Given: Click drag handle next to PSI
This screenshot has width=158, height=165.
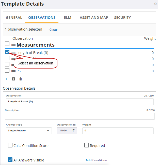Looking at the screenshot, I should click(x=13, y=71).
